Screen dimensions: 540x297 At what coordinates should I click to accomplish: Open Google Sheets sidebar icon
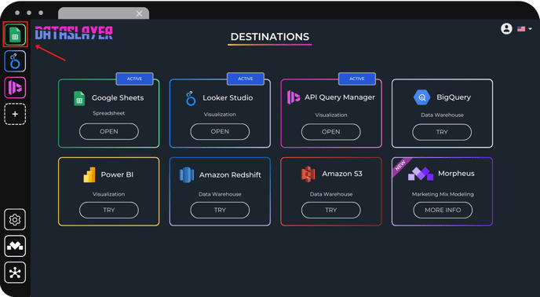pos(15,35)
